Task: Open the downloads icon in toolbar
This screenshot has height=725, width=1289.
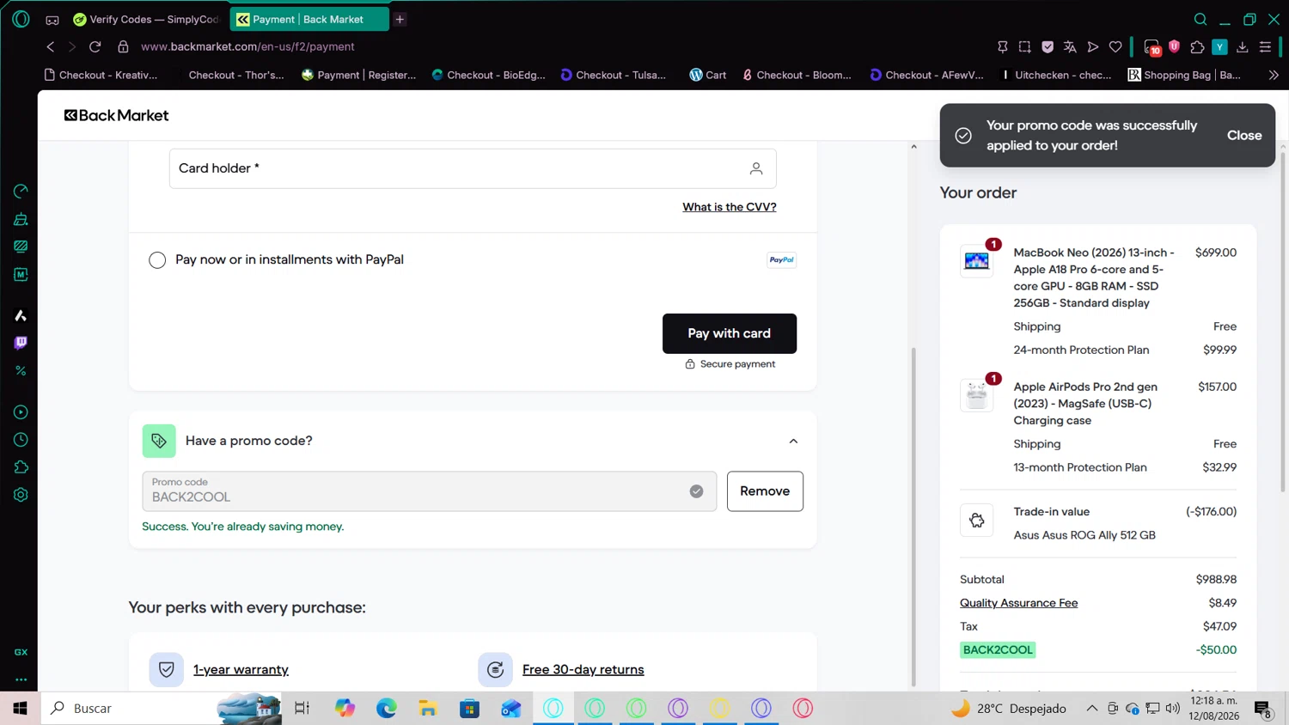Action: [x=1243, y=46]
